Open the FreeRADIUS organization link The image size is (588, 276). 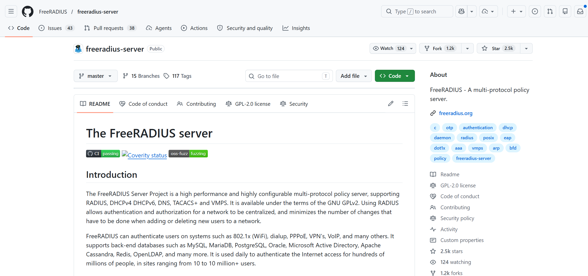[x=53, y=12]
